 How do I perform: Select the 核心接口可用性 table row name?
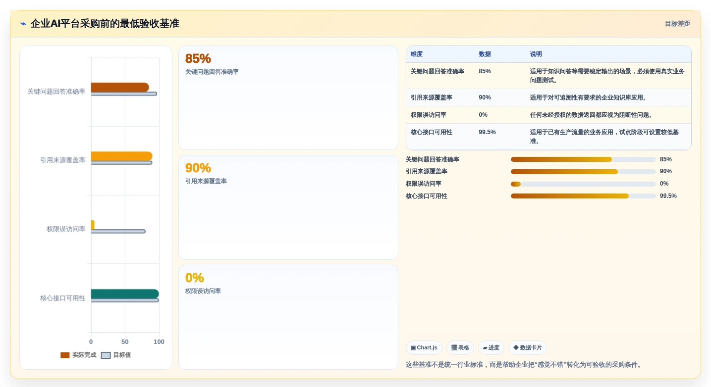(x=432, y=132)
